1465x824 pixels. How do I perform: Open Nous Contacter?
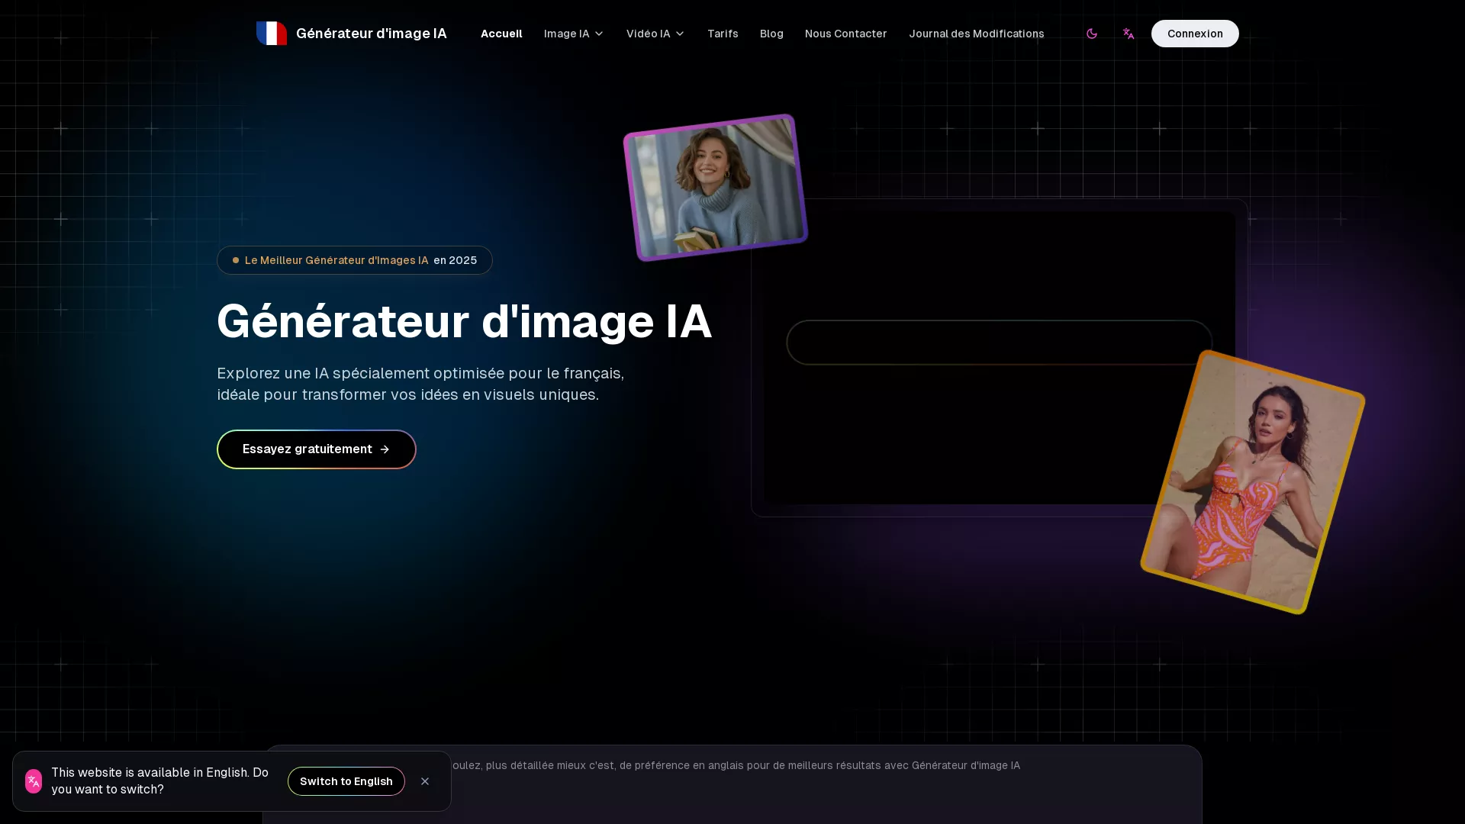[x=845, y=34]
